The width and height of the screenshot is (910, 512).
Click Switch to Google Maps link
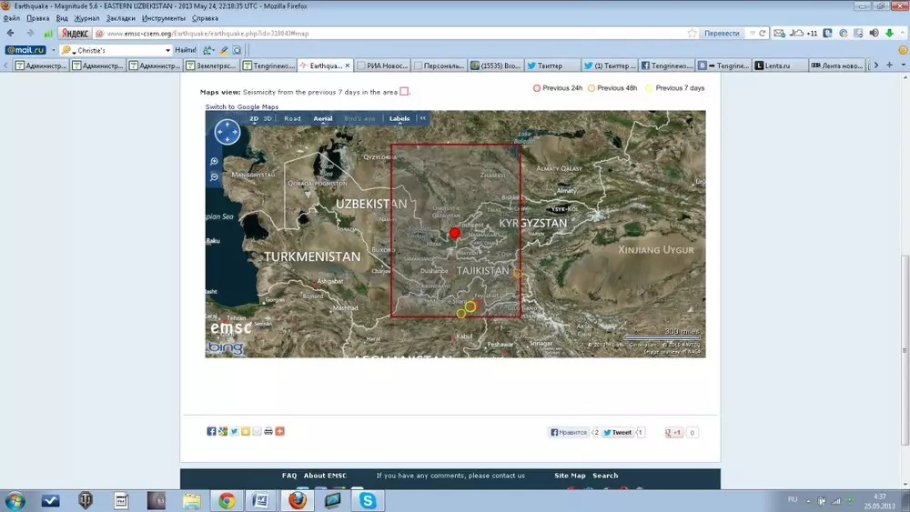point(241,106)
